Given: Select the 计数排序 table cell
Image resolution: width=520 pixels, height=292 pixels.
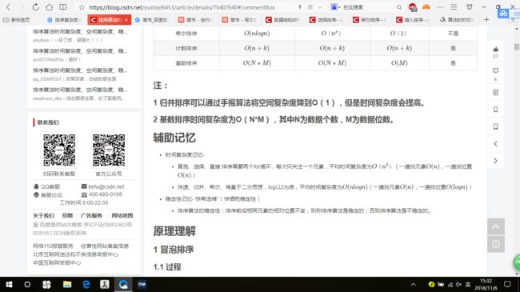Looking at the screenshot, I should point(186,48).
